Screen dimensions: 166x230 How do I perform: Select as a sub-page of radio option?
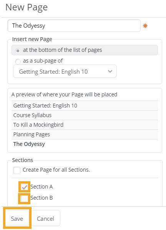tap(18, 61)
